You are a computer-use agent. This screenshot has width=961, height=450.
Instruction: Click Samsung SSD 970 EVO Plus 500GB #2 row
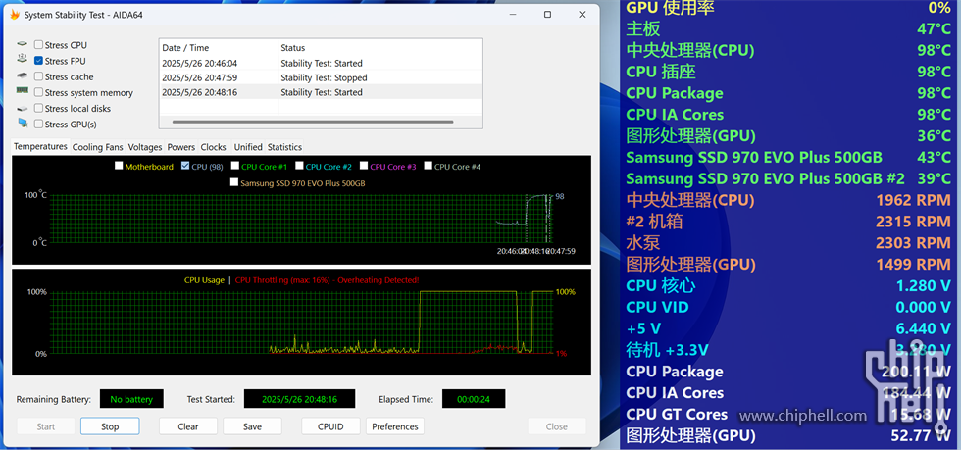tap(788, 178)
